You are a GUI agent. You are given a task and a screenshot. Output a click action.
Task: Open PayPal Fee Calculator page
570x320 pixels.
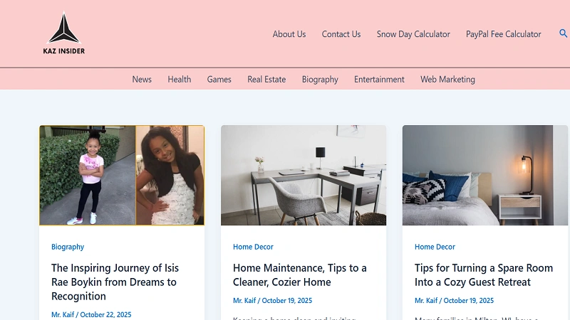pos(503,34)
